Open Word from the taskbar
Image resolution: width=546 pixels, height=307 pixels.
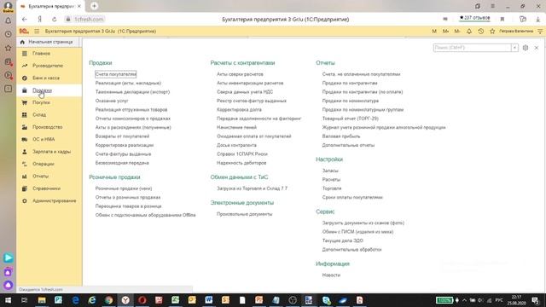(208, 300)
